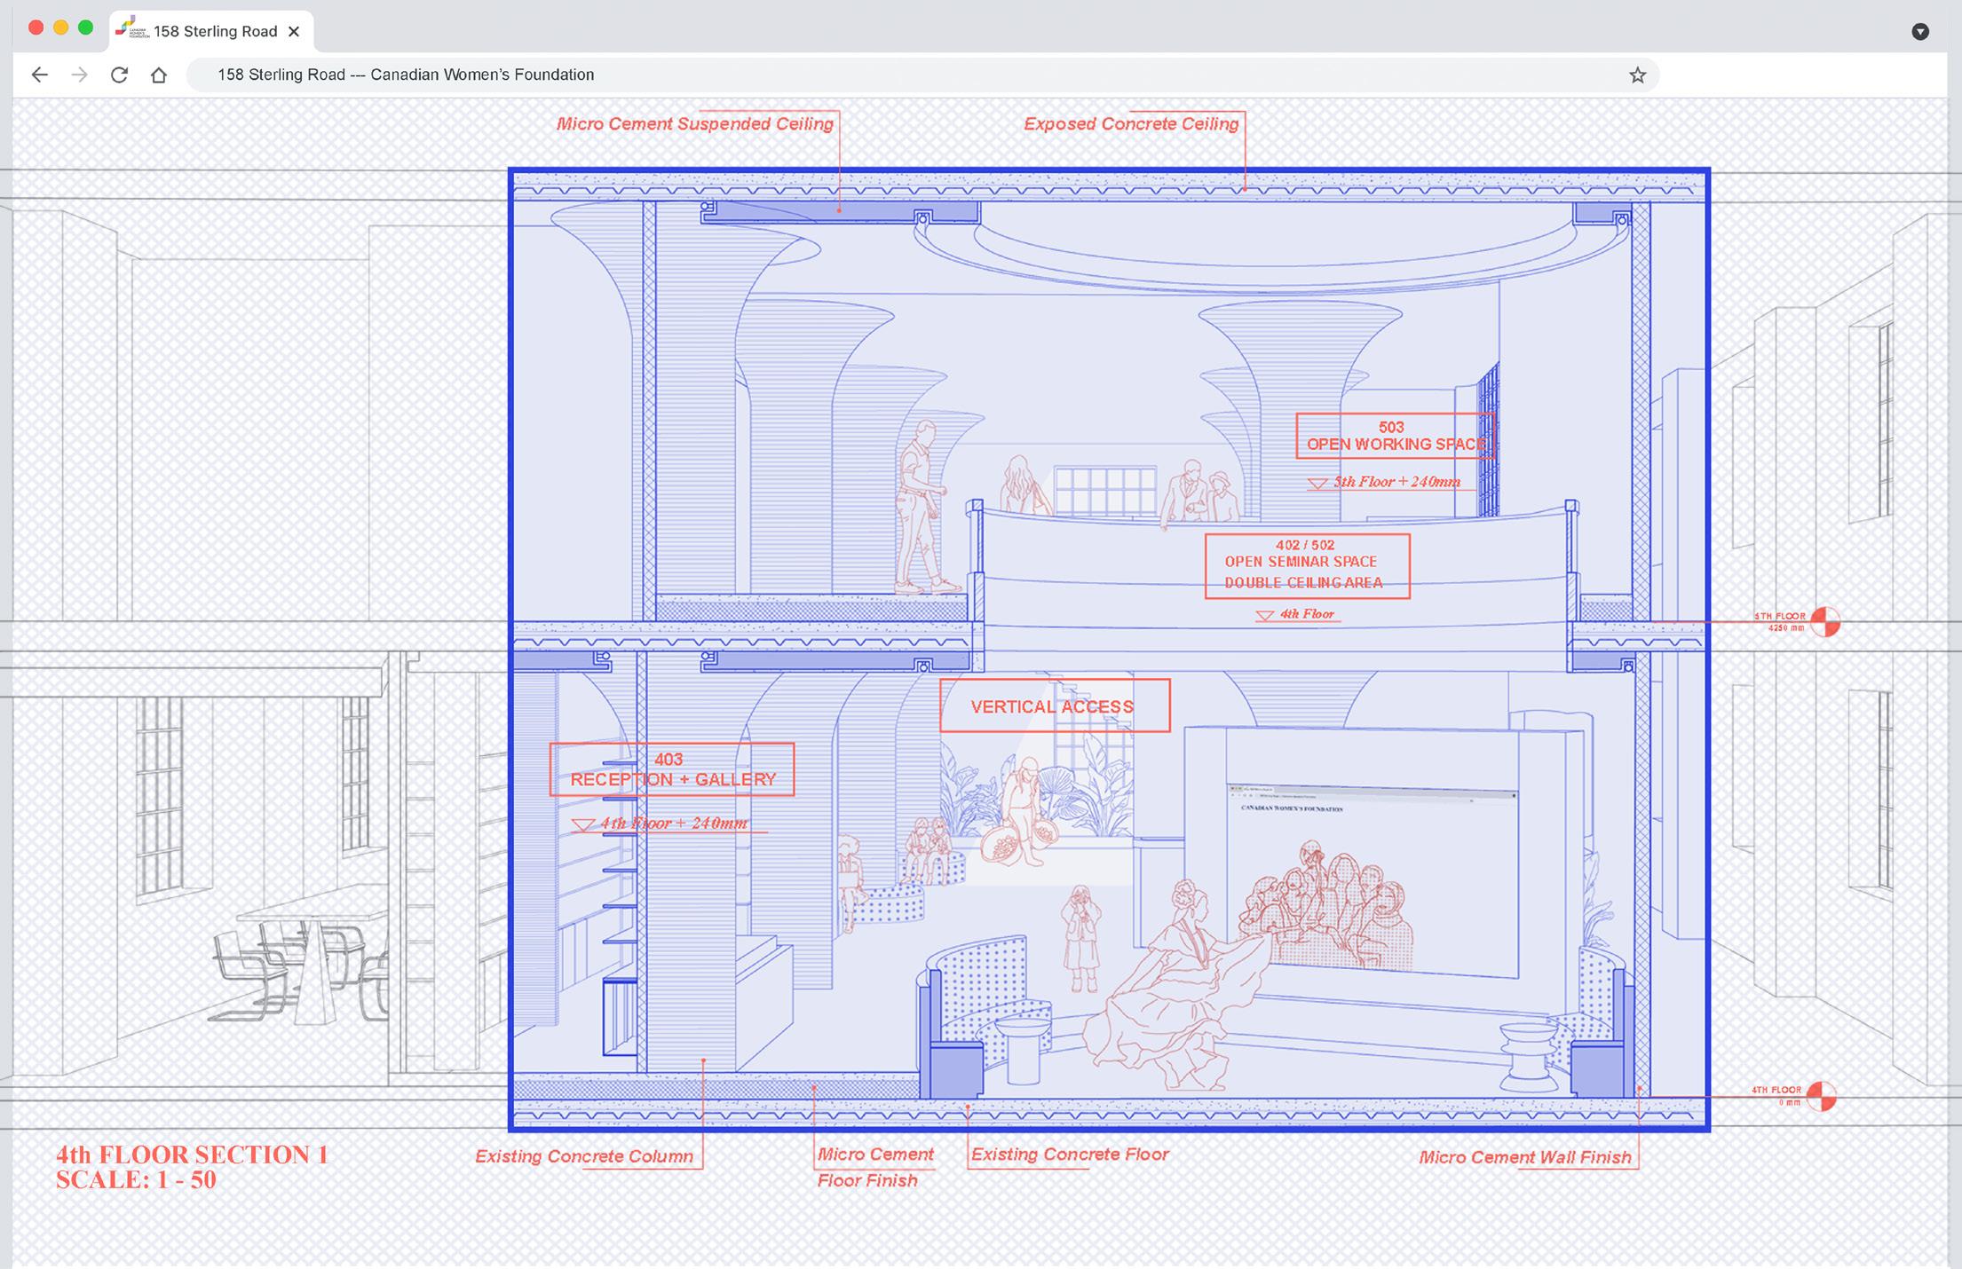The image size is (1962, 1269).
Task: Bookmark page with the star icon
Action: click(x=1637, y=75)
